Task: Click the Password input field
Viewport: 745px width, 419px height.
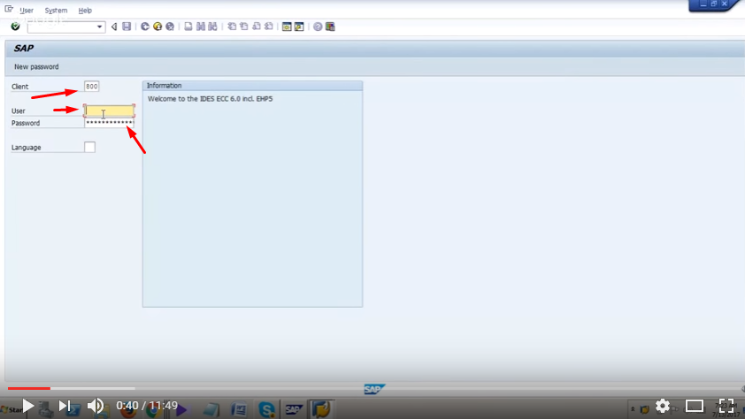Action: (110, 123)
